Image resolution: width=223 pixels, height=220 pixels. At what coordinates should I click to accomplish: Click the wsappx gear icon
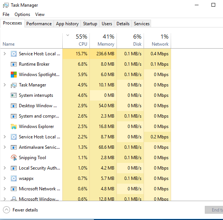click(14, 178)
